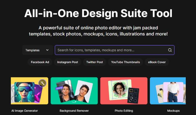The image size is (196, 115).
Task: Choose the Twitter Post tag
Action: tap(95, 62)
